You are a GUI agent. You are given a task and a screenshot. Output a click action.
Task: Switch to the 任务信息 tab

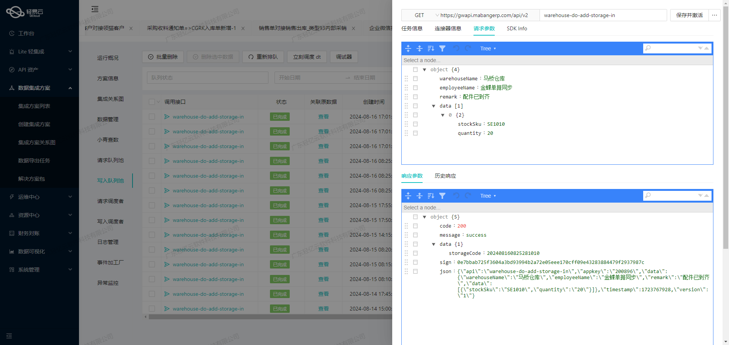412,28
